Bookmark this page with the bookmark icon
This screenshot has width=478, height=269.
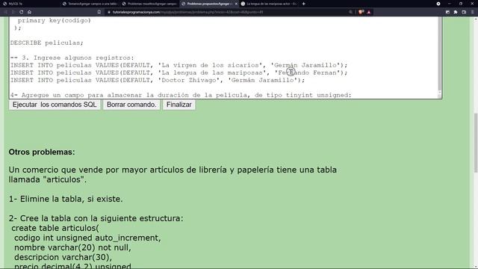pyautogui.click(x=99, y=12)
